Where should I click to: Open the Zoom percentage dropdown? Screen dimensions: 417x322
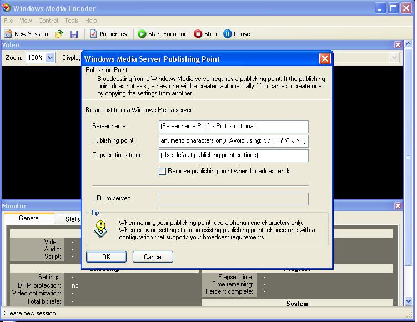(51, 57)
